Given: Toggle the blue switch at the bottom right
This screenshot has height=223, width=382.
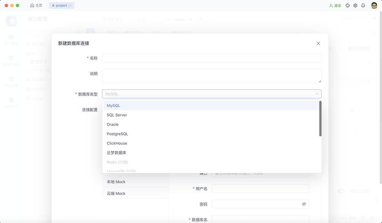Looking at the screenshot, I should pos(341,191).
